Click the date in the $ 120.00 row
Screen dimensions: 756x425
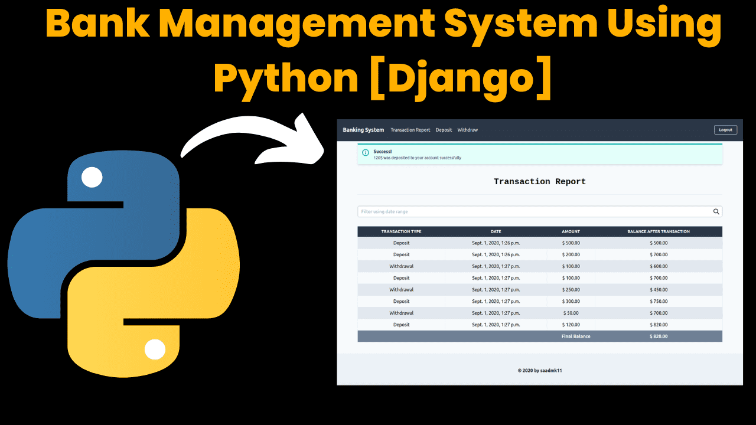[496, 325]
